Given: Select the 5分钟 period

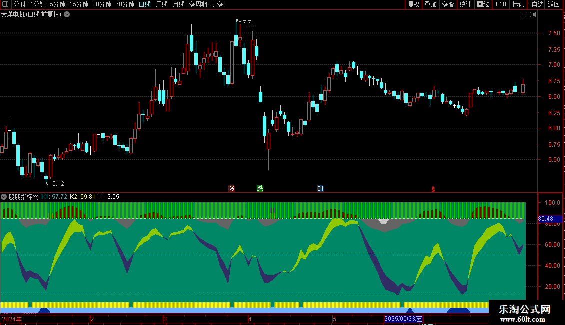Looking at the screenshot, I should pyautogui.click(x=57, y=4).
